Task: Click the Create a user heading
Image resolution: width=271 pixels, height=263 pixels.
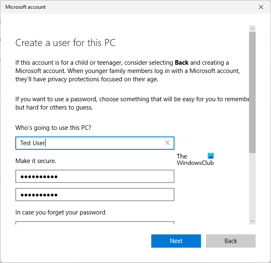Action: coord(65,43)
